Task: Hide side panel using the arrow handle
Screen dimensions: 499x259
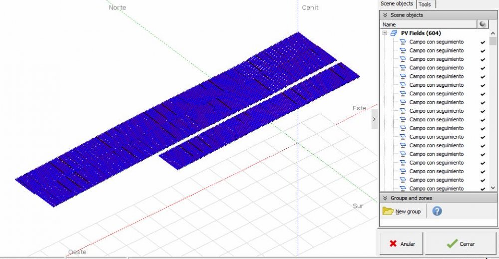Action: (374, 120)
